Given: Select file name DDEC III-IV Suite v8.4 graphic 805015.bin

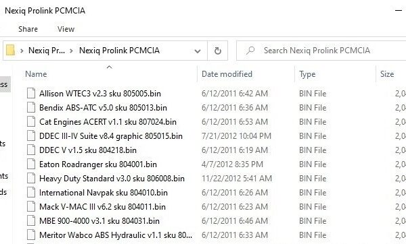Looking at the screenshot, I should click(111, 136).
